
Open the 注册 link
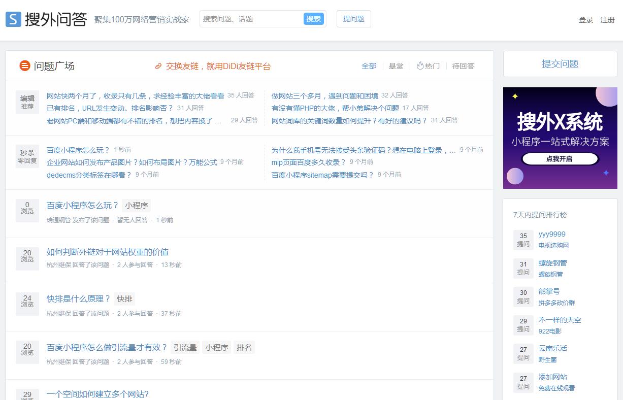(x=607, y=20)
